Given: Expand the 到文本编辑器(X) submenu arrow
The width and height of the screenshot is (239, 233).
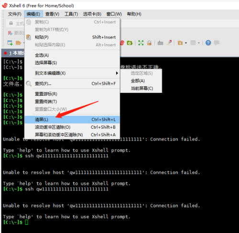Looking at the screenshot, I should pos(117,73).
